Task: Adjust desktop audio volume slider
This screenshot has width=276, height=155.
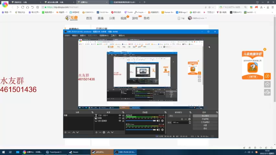Action: [141, 121]
